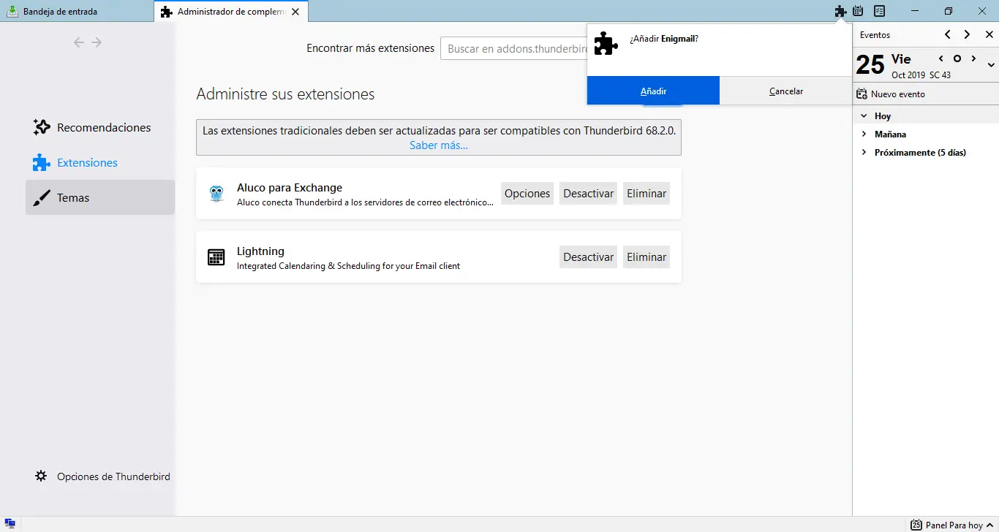Go to previous day in Events pane
This screenshot has width=999, height=532.
coord(941,58)
